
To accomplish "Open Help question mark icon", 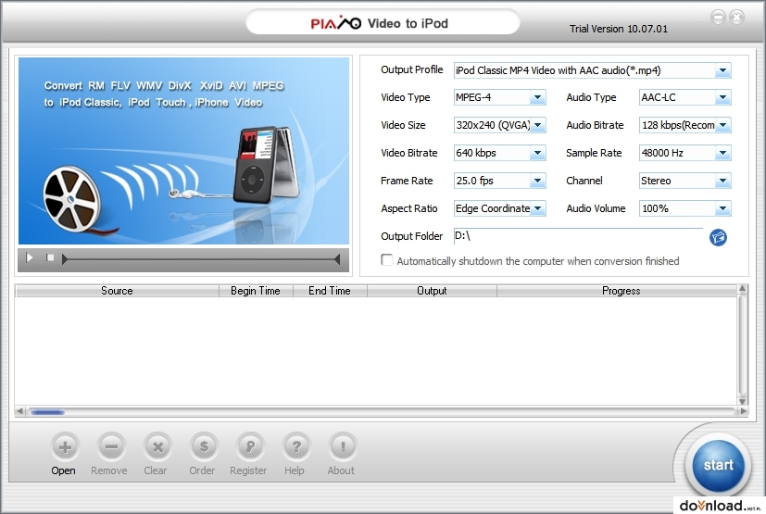I will [x=296, y=446].
